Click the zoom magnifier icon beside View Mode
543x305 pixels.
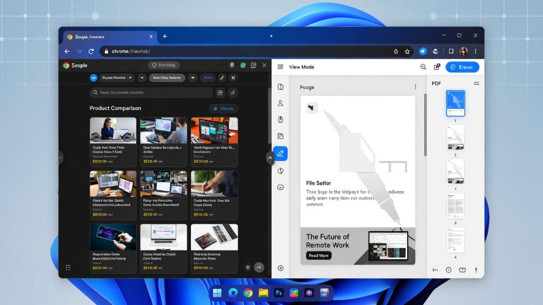(x=423, y=67)
